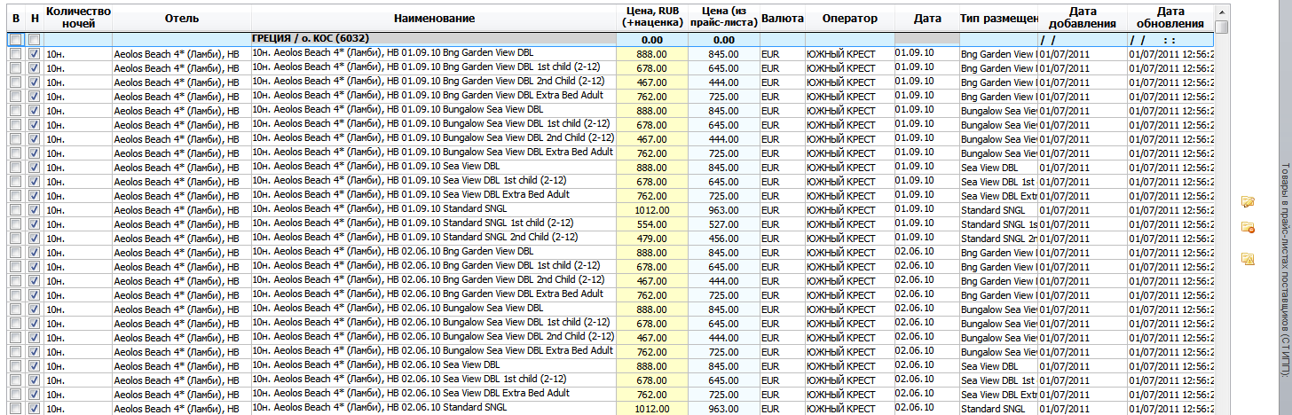Click the Оператор column header
1292x415 pixels.
click(849, 19)
